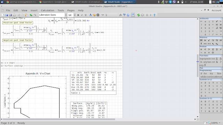Create a new document with toolbar icon
The width and height of the screenshot is (223, 125).
click(x=3, y=15)
